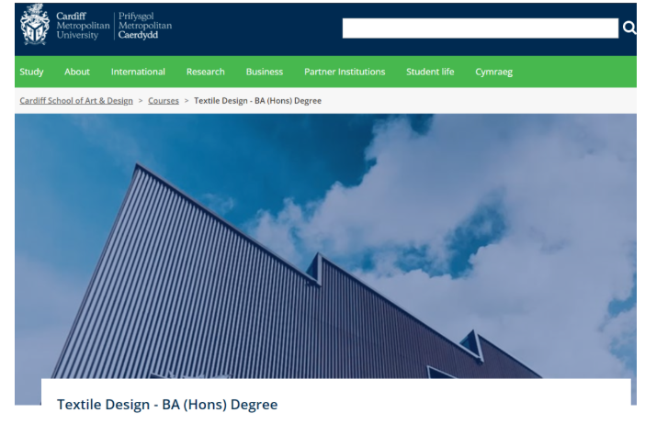Click the Welsh 'Prifysgol Metropolitan Caerdydd' logo text
Image resolution: width=645 pixels, height=424 pixels.
tap(145, 26)
